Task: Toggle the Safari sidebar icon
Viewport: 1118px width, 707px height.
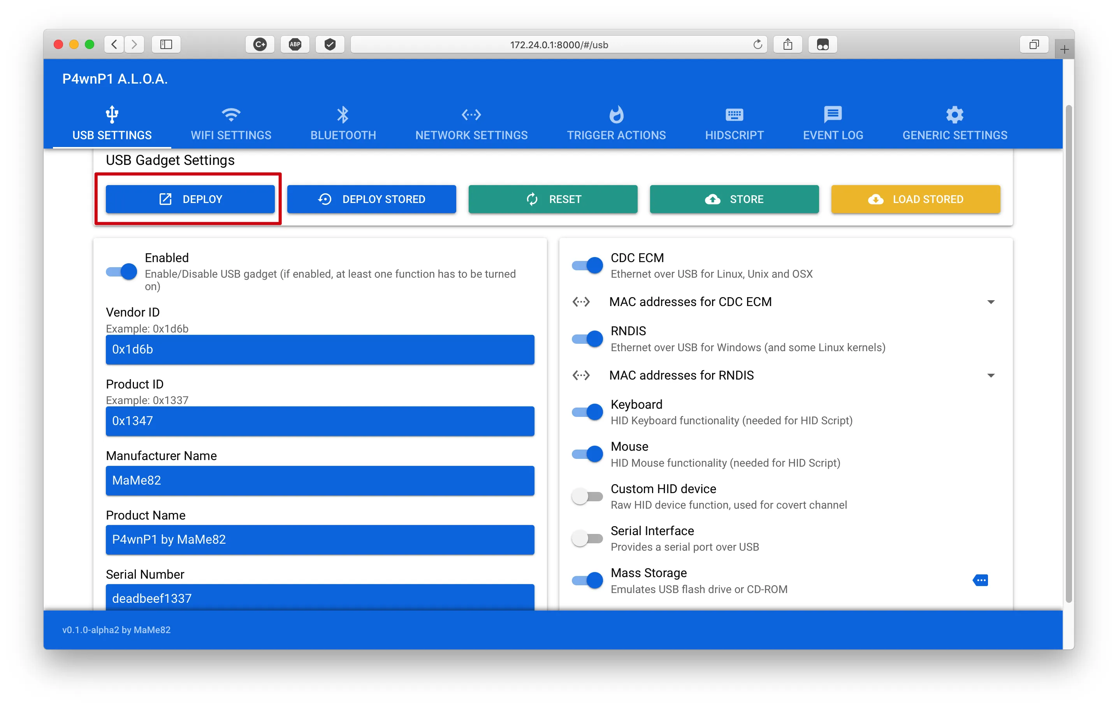Action: [x=166, y=45]
